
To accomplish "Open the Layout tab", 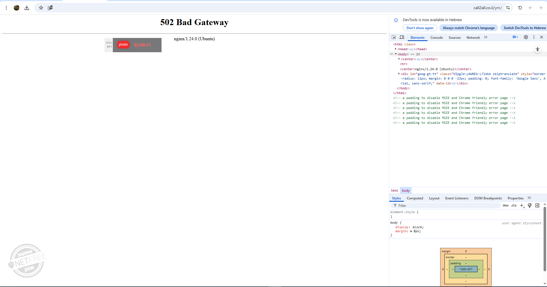I will tap(434, 198).
